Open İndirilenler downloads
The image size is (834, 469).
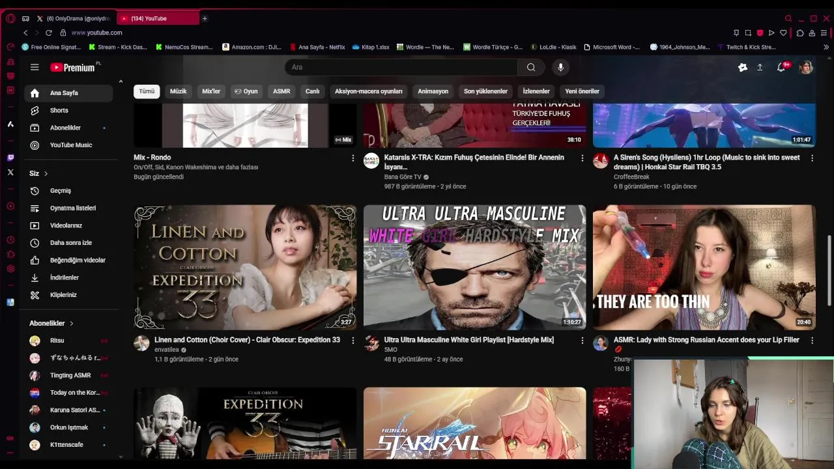pyautogui.click(x=68, y=277)
